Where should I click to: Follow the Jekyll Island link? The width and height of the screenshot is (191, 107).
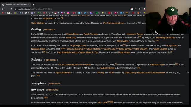[x=48, y=18]
